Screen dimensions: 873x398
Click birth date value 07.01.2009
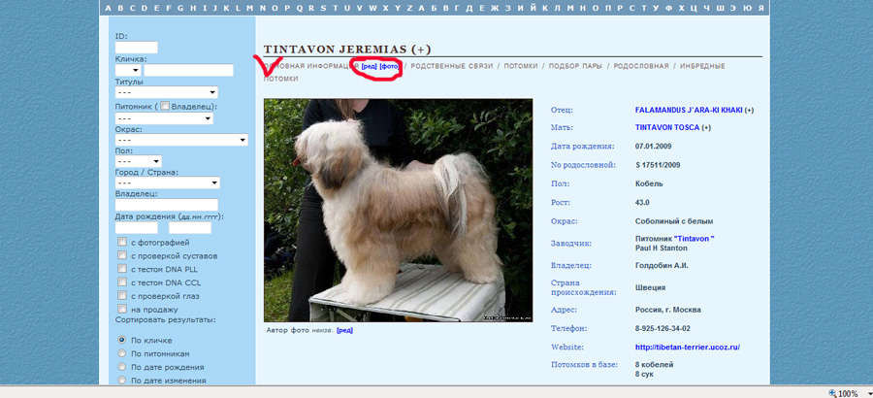coord(654,147)
